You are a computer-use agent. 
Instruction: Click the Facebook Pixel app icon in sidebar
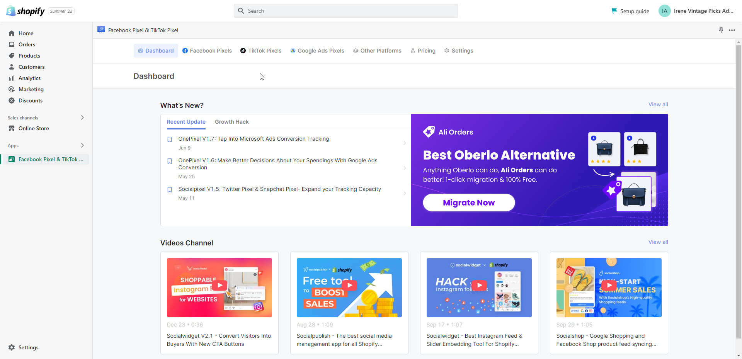click(x=12, y=159)
